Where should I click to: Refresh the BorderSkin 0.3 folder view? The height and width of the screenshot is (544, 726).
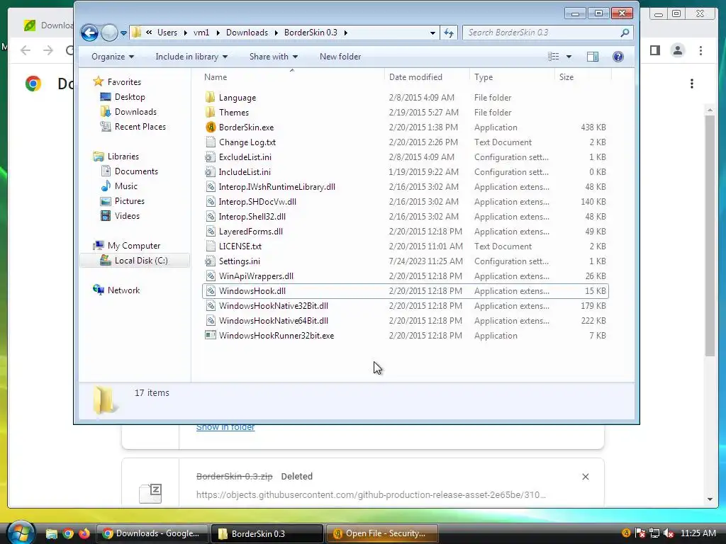[x=449, y=33]
